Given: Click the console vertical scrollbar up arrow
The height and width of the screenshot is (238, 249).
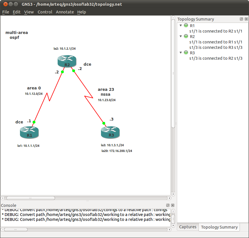Looking at the screenshot, I should pyautogui.click(x=173, y=211).
